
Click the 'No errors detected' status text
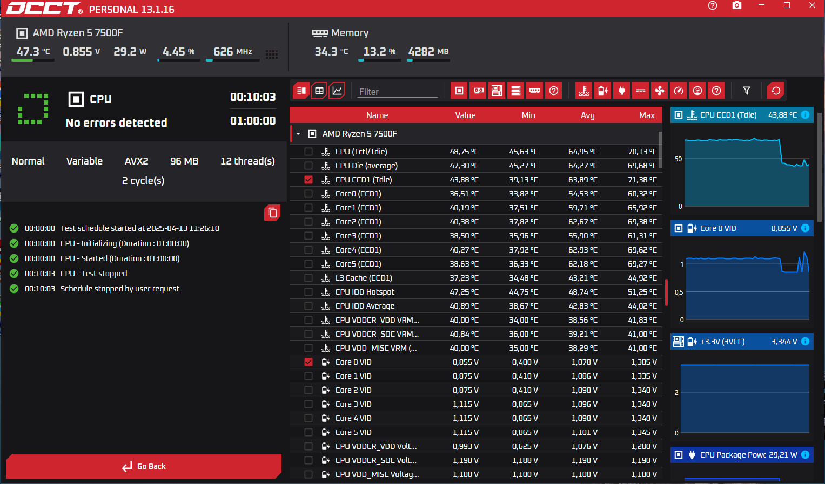tap(116, 122)
